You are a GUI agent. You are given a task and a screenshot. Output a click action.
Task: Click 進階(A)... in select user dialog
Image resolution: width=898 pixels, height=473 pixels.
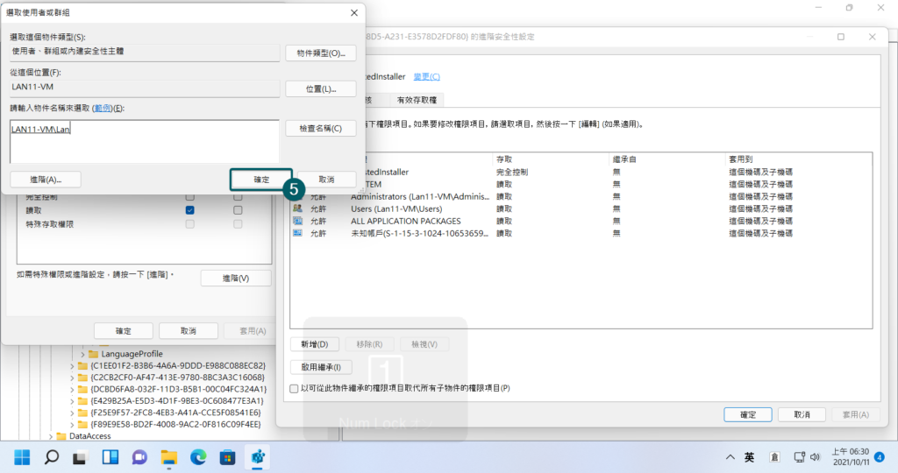point(46,180)
